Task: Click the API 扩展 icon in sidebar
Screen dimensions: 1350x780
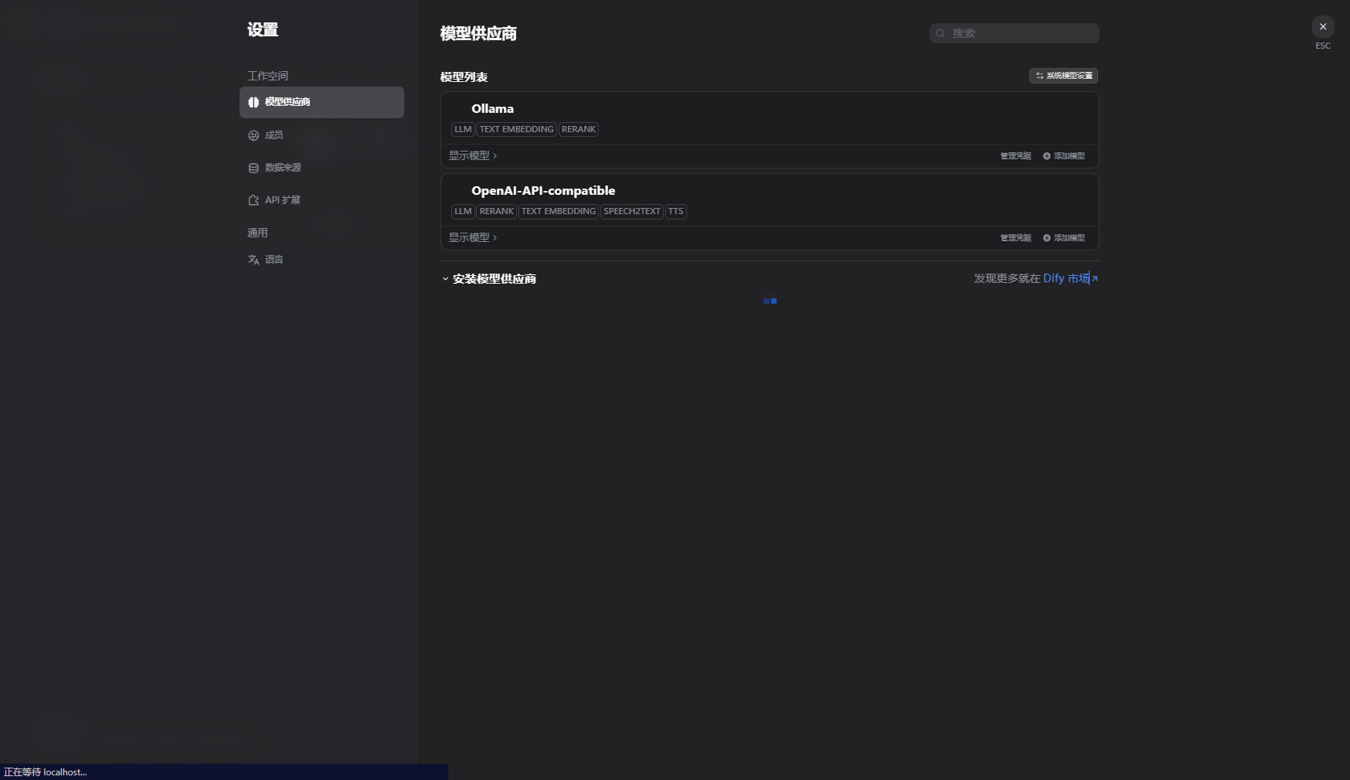Action: click(x=253, y=199)
